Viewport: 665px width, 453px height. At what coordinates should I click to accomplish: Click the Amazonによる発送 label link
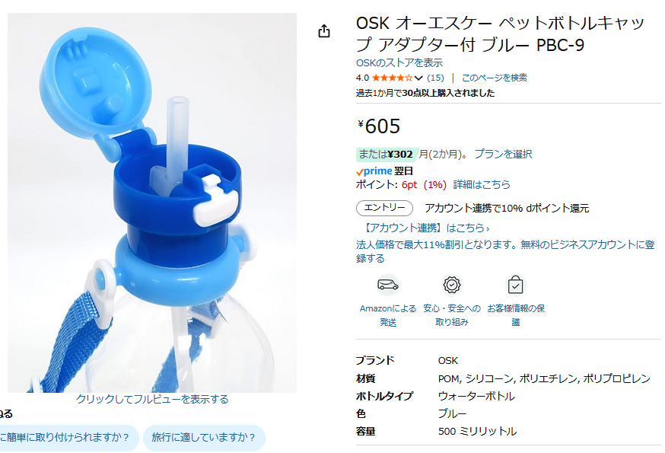coord(387,315)
